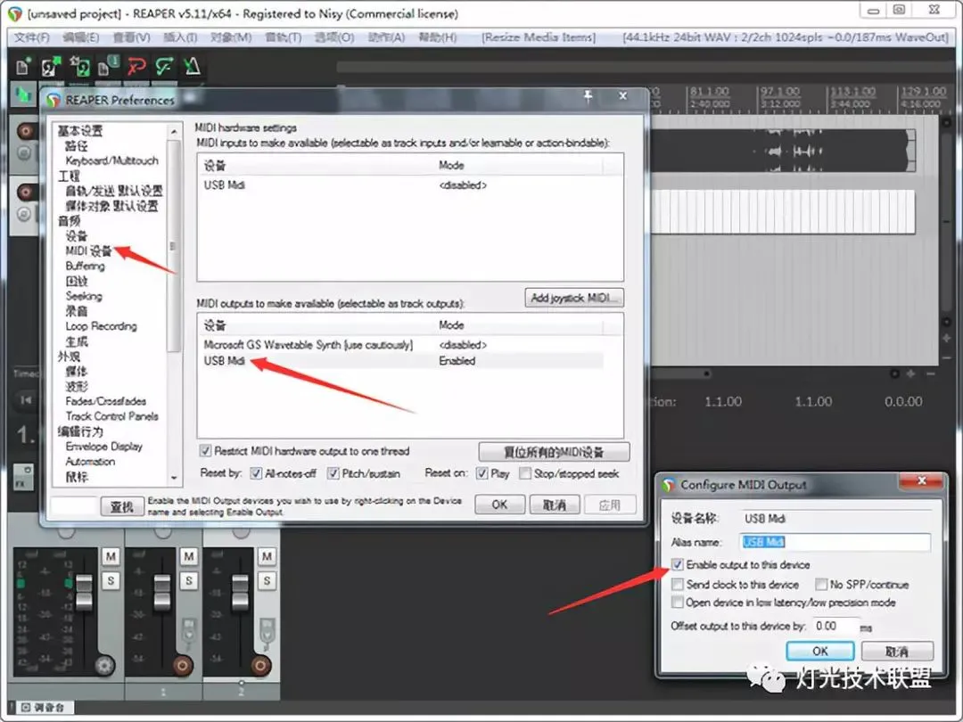The image size is (963, 722).
Task: Click the green Redo toolbar icon
Action: [x=164, y=66]
